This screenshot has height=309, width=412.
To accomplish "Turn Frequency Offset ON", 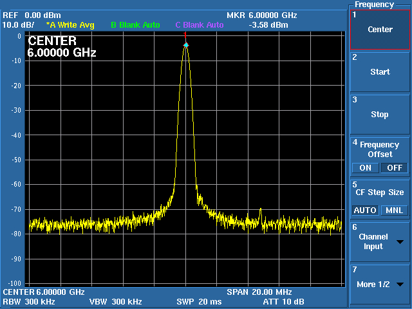I will 365,168.
